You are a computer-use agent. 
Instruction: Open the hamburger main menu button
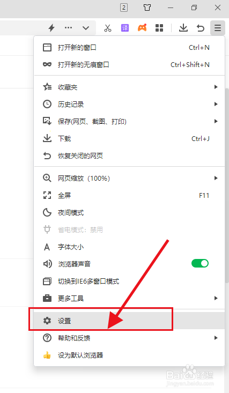click(x=218, y=27)
